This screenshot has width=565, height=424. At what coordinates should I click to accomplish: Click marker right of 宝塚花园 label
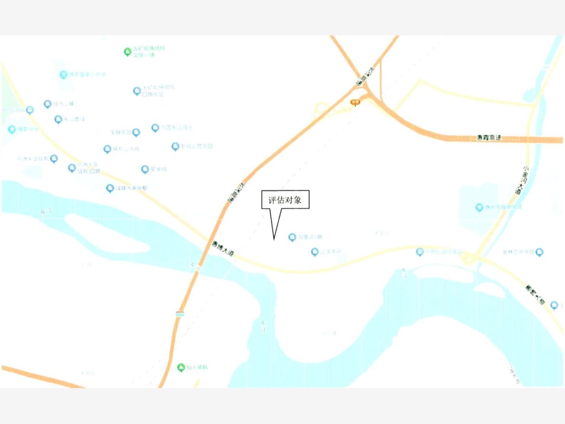point(136,132)
